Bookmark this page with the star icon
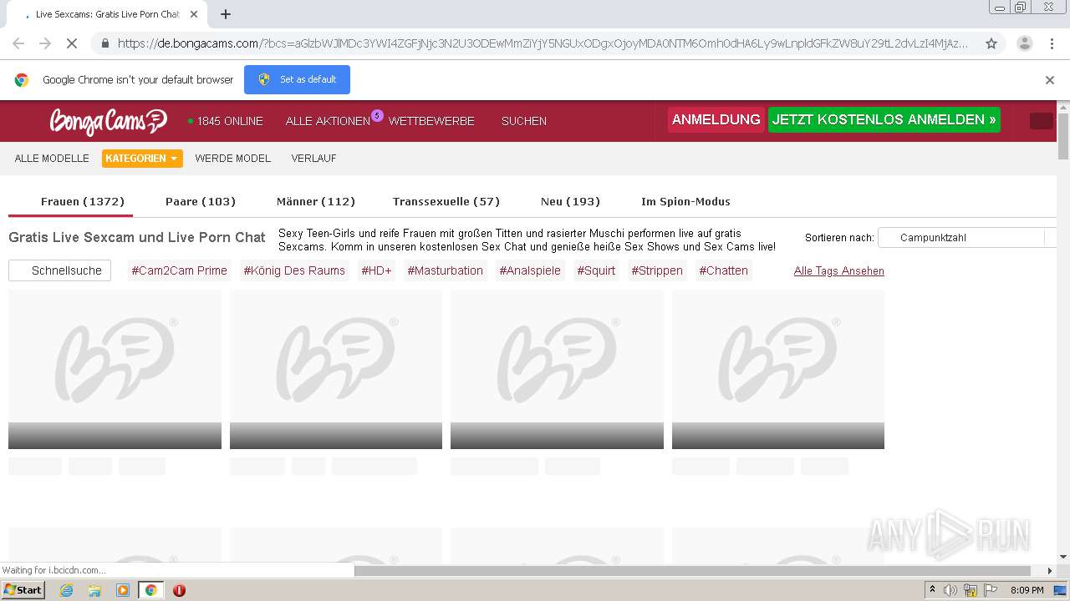This screenshot has height=601, width=1070. click(x=991, y=43)
